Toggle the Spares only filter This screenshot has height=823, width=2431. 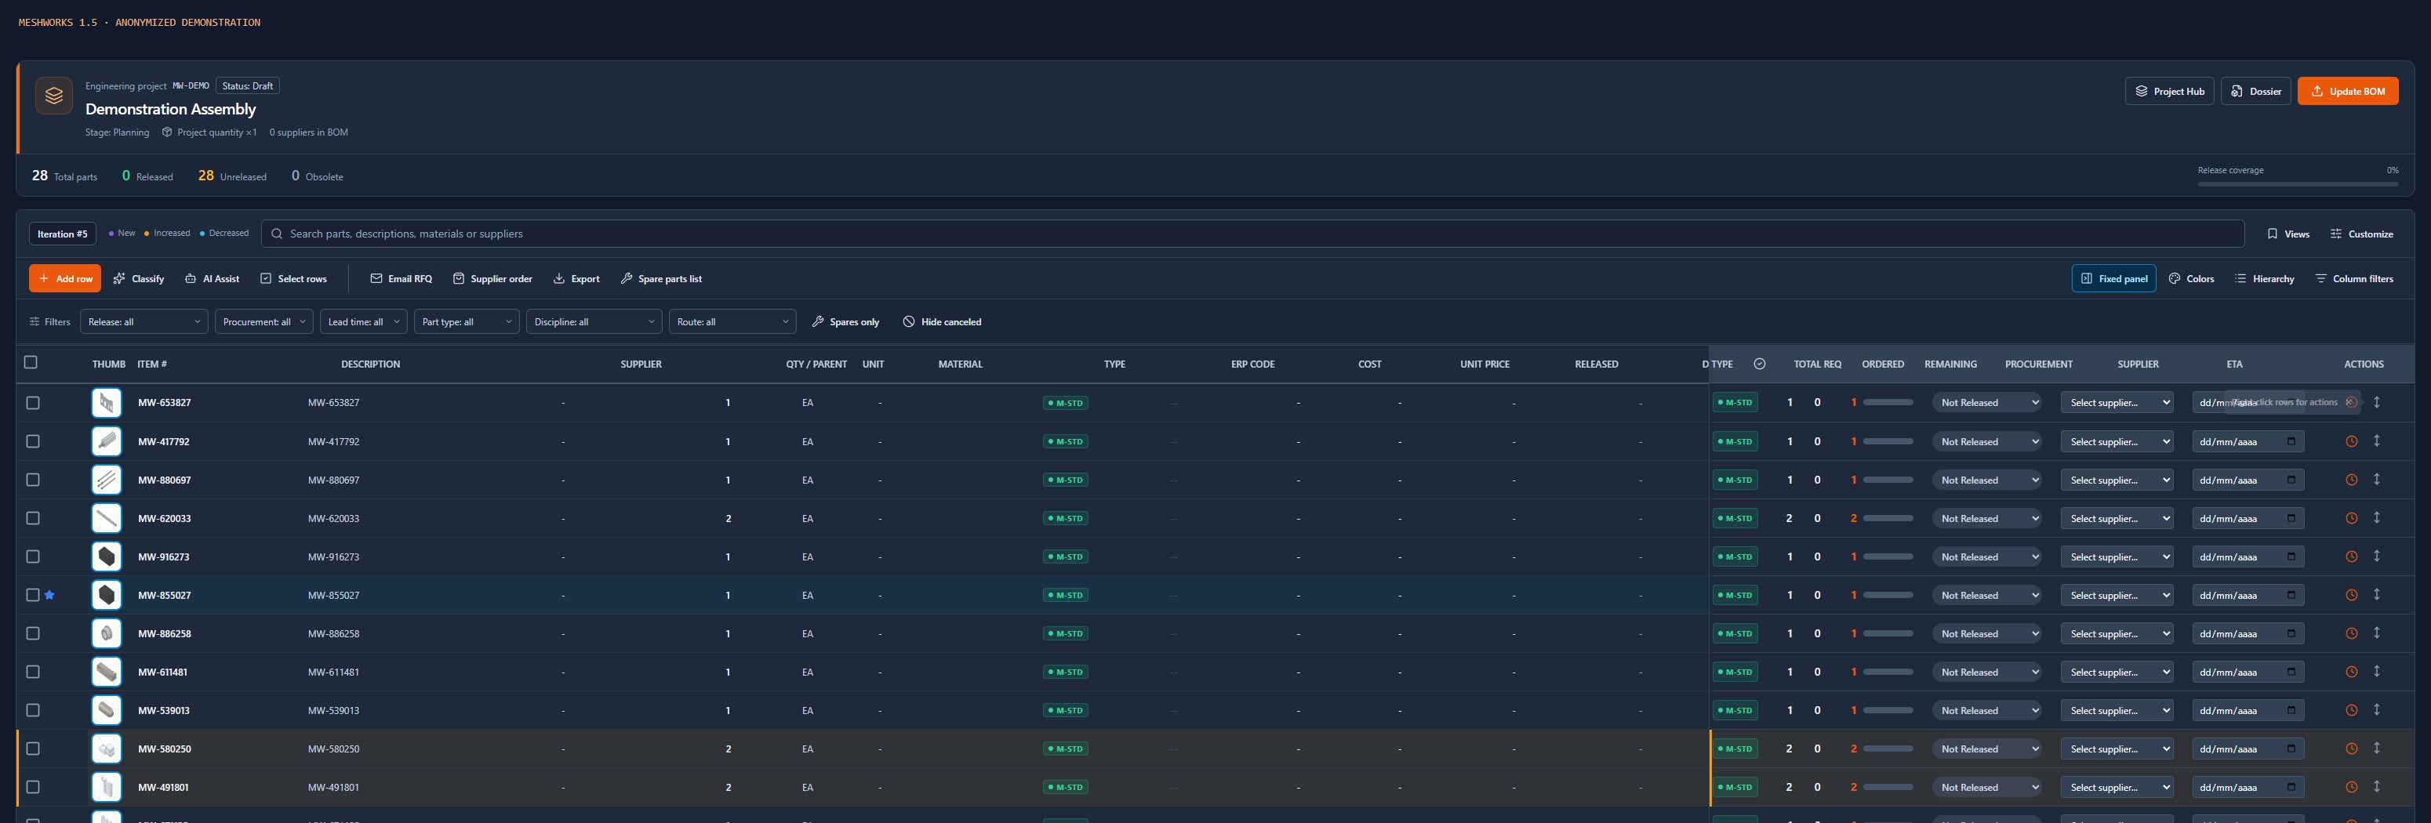click(x=845, y=321)
